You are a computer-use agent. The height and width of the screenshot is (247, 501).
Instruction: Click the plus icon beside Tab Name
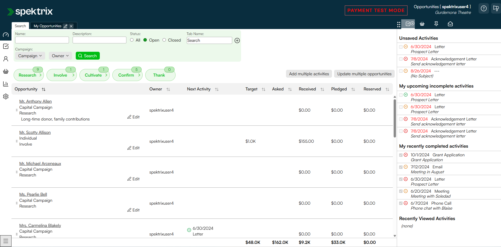click(x=237, y=41)
